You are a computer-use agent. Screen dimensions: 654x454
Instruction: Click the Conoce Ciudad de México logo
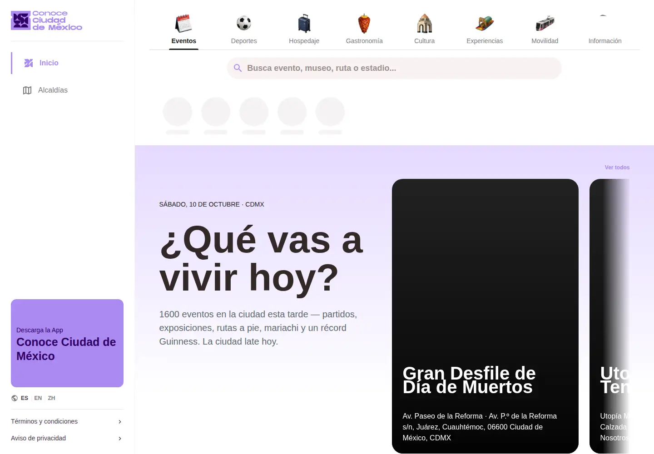point(47,20)
